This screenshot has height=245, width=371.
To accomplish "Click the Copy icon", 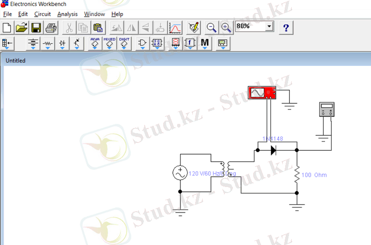I will tap(83, 28).
